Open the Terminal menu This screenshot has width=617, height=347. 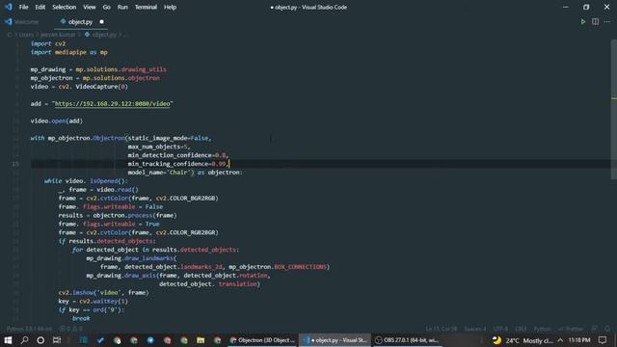pyautogui.click(x=146, y=7)
